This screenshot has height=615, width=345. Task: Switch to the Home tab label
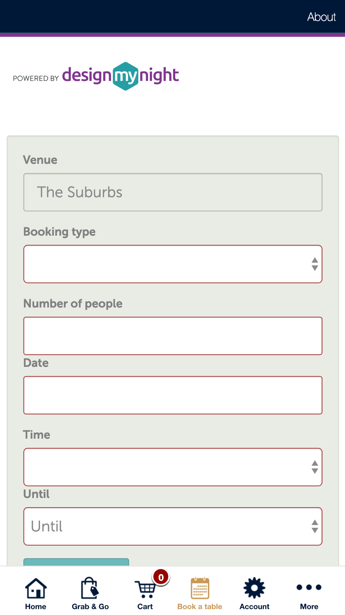[36, 607]
